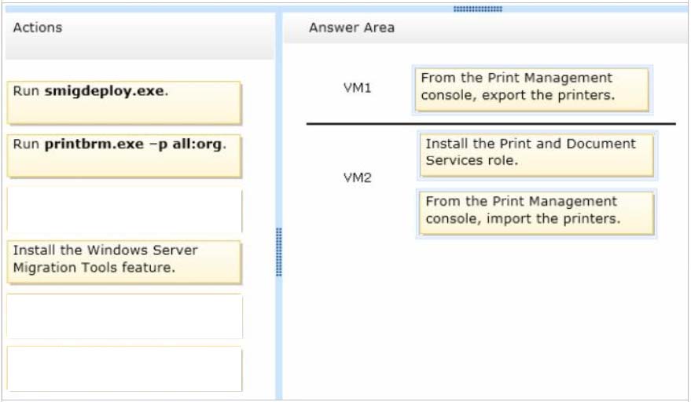Viewport: 691px width, 402px height.
Task: Select the VM1 export the printers box
Action: [532, 90]
